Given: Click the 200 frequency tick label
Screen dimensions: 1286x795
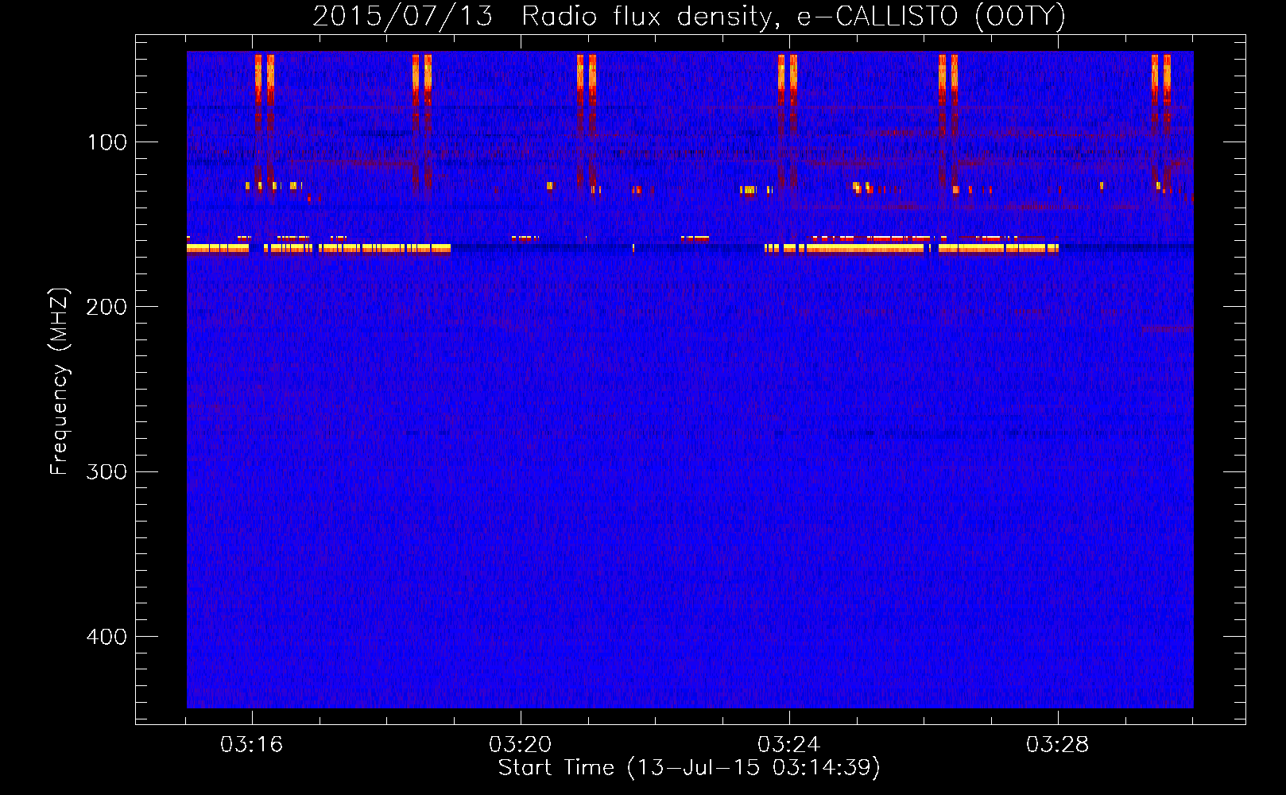Looking at the screenshot, I should click(x=107, y=307).
